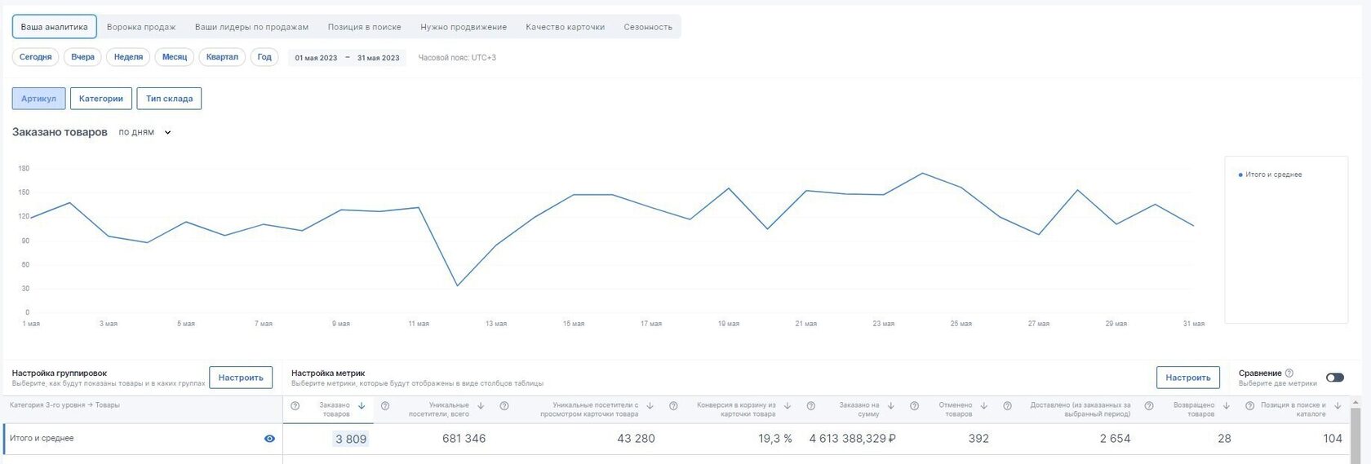Open help icon beside 'Заказано товаров' column

295,405
